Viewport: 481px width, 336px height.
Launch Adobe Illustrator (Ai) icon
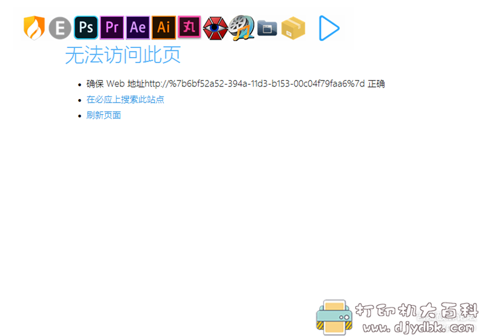pos(164,28)
